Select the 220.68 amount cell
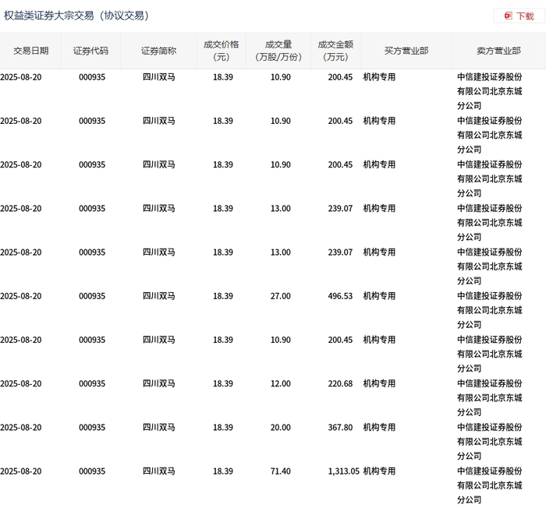The height and width of the screenshot is (508, 546). tap(340, 384)
